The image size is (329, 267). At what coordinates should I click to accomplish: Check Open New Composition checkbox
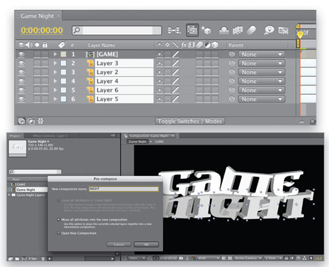click(59, 233)
